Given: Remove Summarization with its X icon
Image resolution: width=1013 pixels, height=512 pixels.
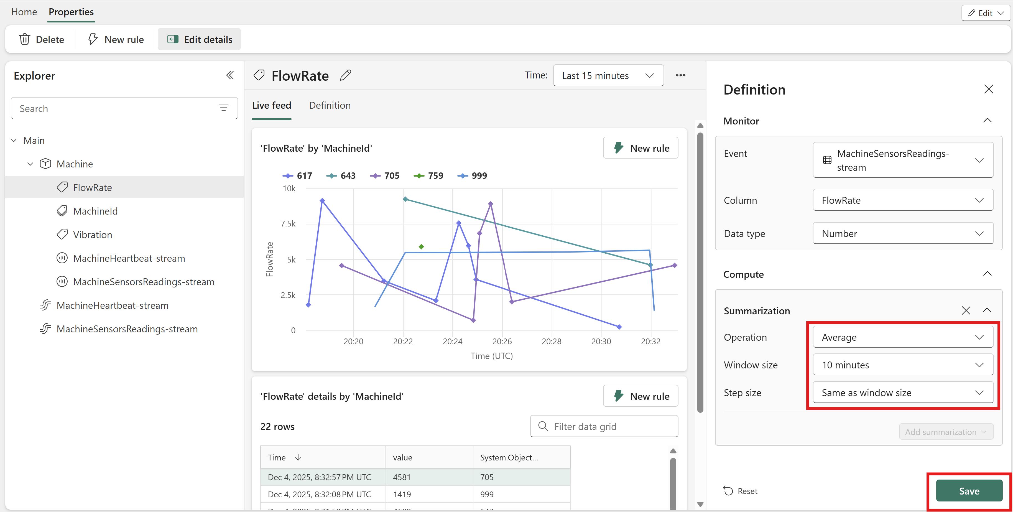Looking at the screenshot, I should click(x=966, y=311).
